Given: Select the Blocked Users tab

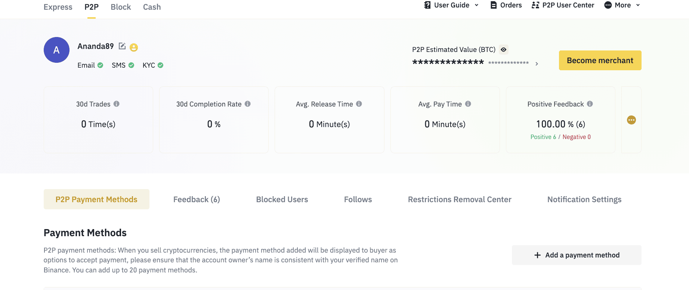Looking at the screenshot, I should 282,200.
